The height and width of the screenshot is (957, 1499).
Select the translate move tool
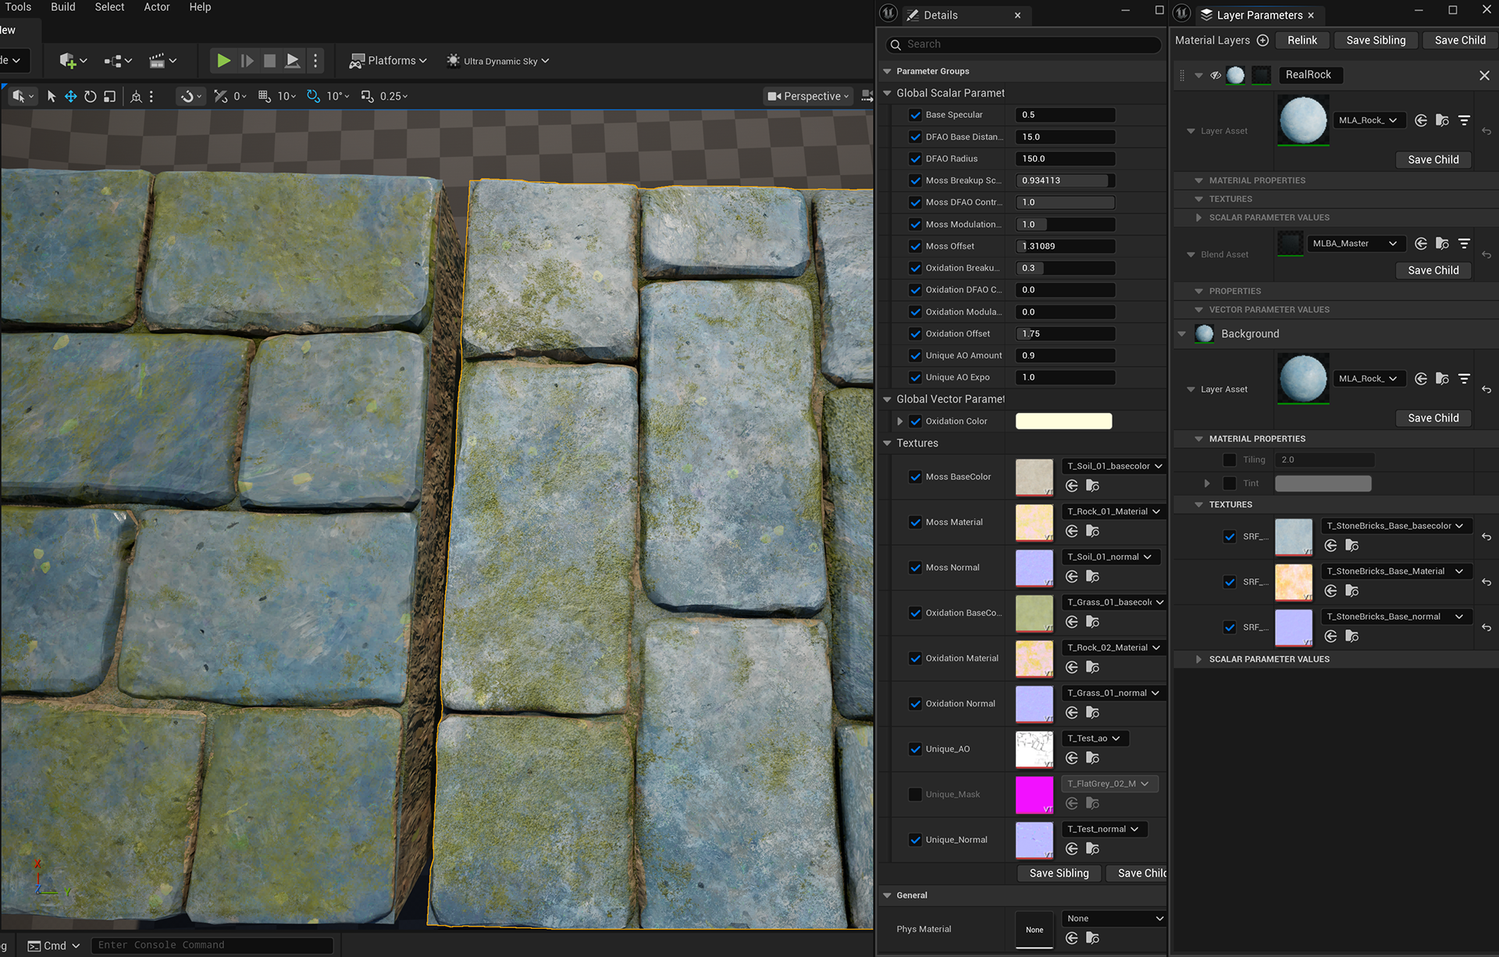point(70,96)
